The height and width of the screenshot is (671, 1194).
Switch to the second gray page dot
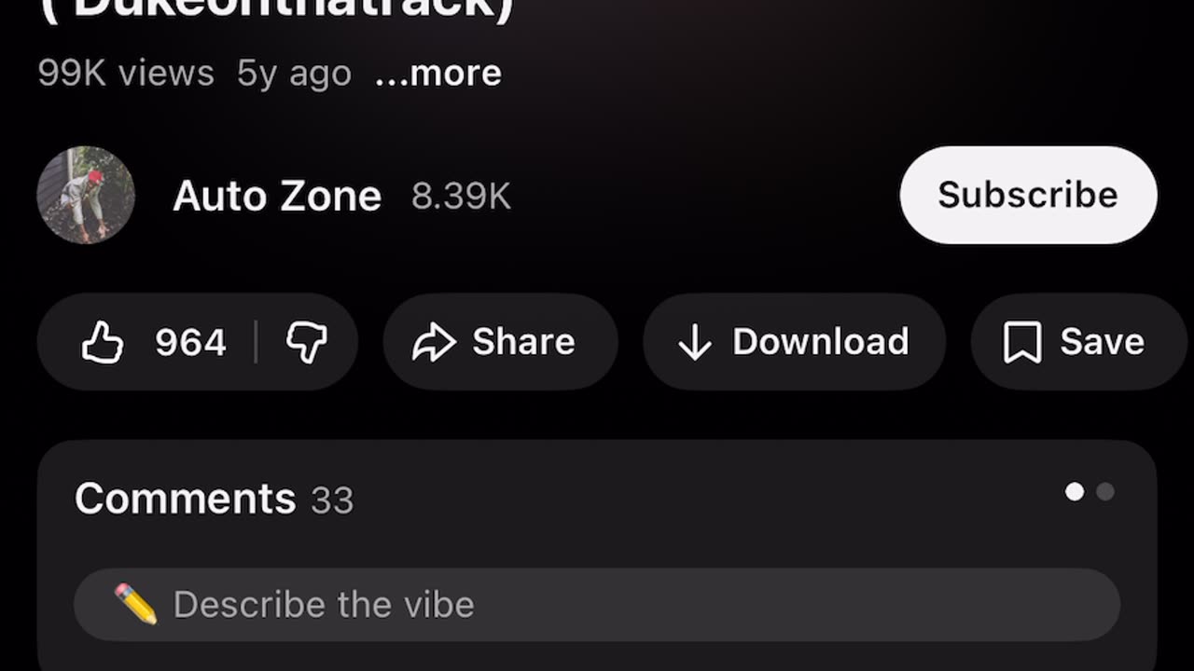tap(1105, 492)
